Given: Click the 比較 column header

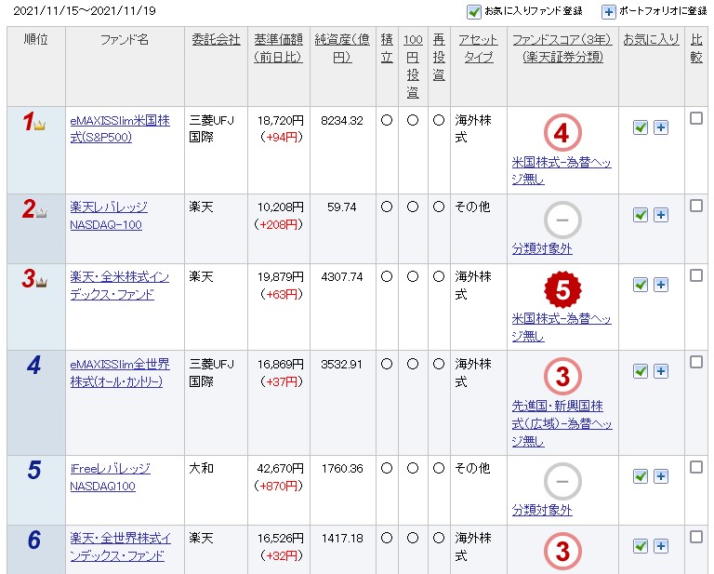Looking at the screenshot, I should (696, 48).
